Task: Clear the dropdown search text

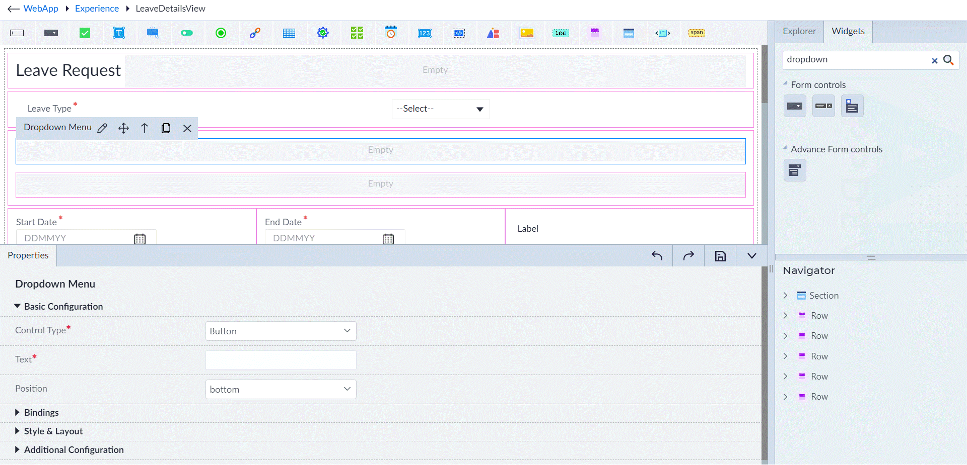Action: pyautogui.click(x=934, y=60)
